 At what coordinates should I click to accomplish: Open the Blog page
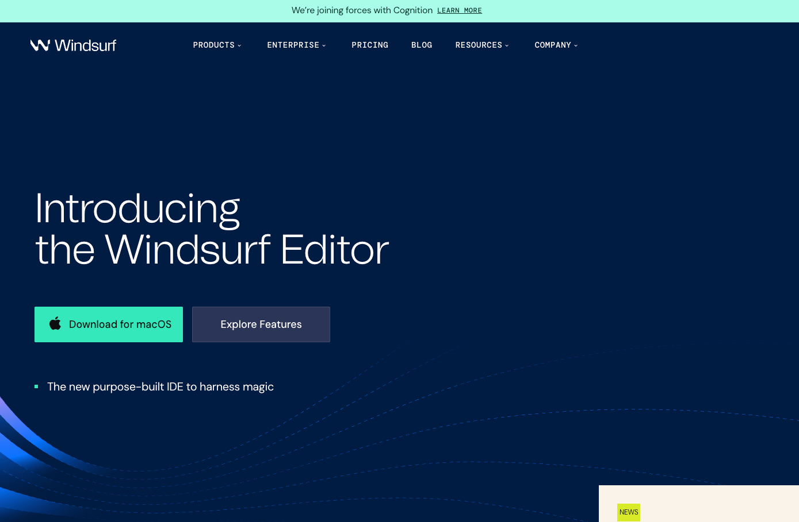(422, 45)
